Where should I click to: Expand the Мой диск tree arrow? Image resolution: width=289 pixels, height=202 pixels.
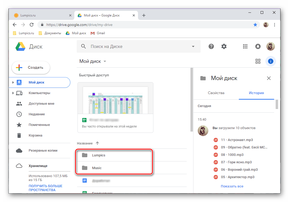point(13,82)
